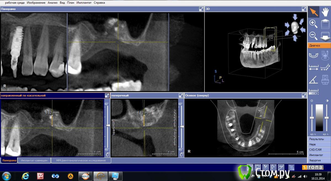Click the zoom in magnifier

tap(313, 24)
